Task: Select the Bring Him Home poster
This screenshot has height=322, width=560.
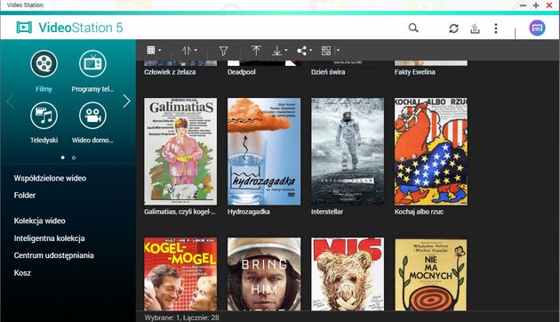Action: 264,274
